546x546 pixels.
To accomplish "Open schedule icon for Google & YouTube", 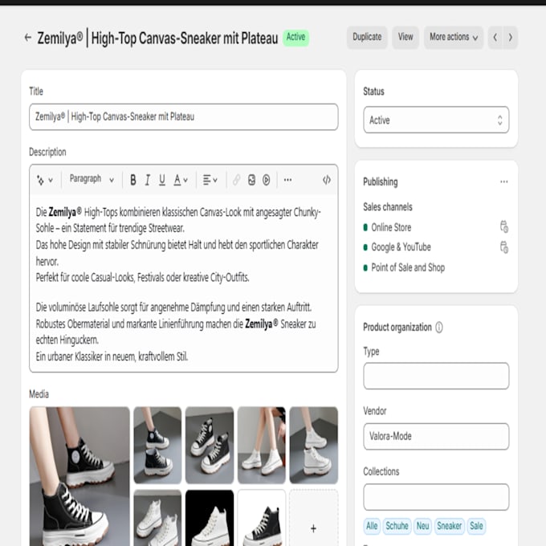I will point(504,247).
